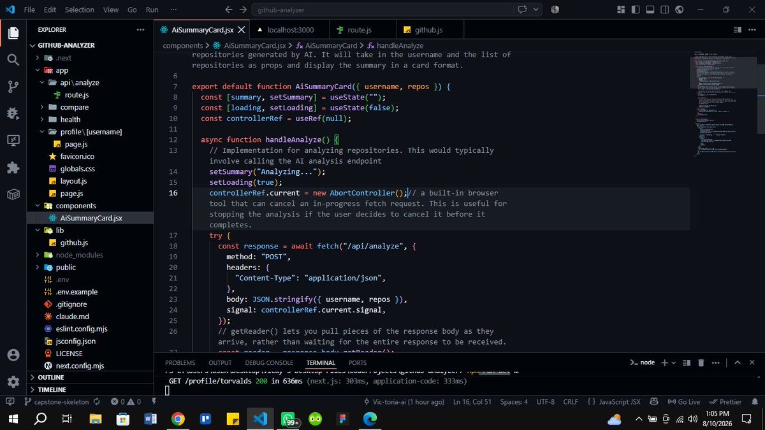Open the Search view in activity bar

(13, 60)
